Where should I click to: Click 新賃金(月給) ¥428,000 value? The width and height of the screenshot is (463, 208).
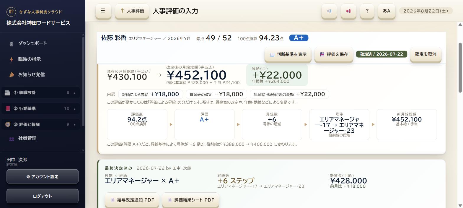tap(348, 181)
